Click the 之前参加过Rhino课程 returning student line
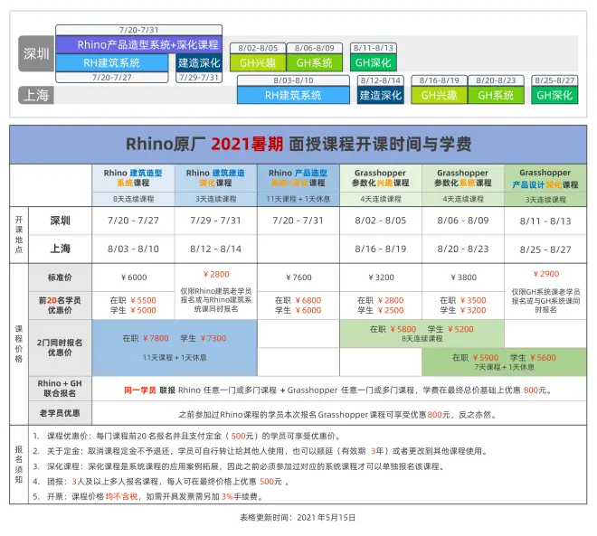Screen dimensions: 597x536 (337, 414)
